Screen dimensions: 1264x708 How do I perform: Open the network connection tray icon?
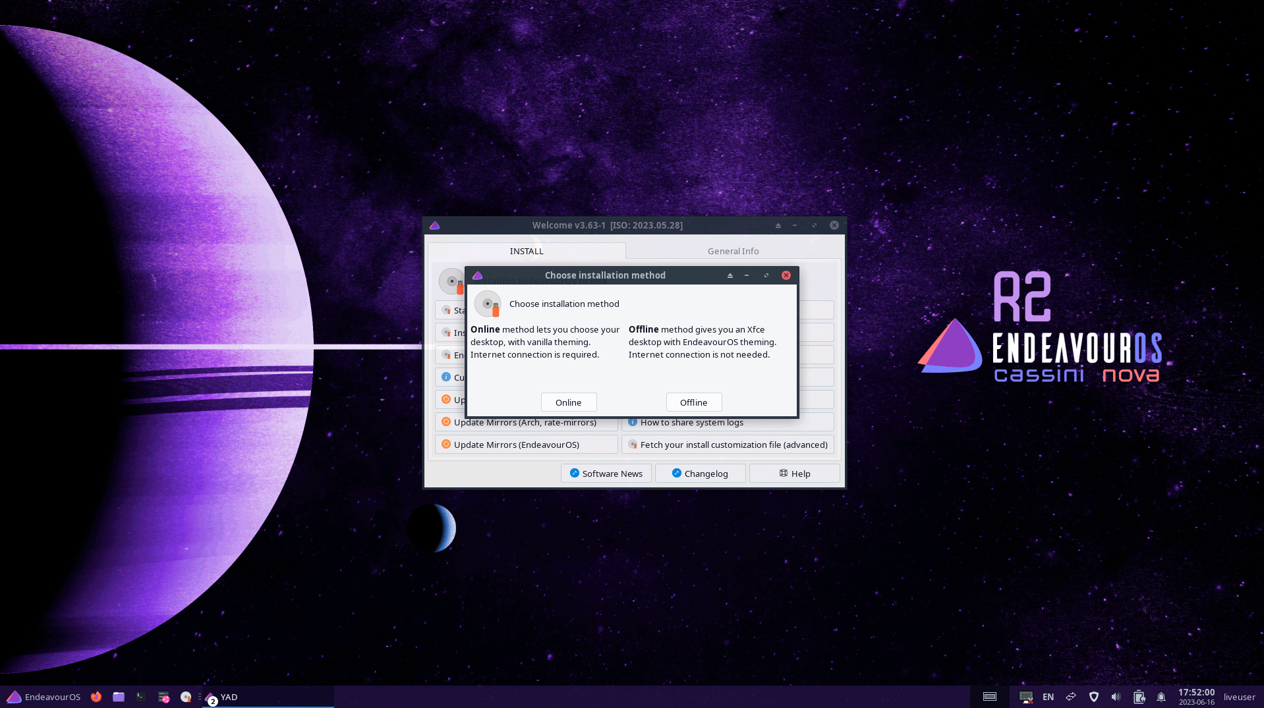(x=1071, y=697)
